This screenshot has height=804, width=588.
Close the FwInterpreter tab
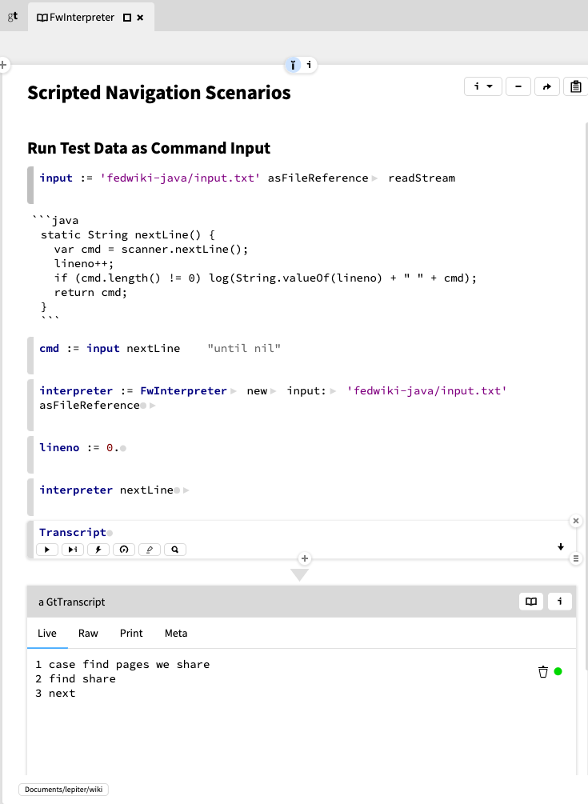(140, 18)
